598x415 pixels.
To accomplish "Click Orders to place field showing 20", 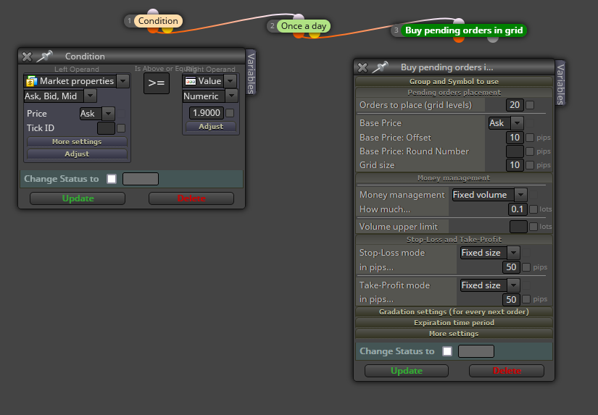I will (x=515, y=105).
